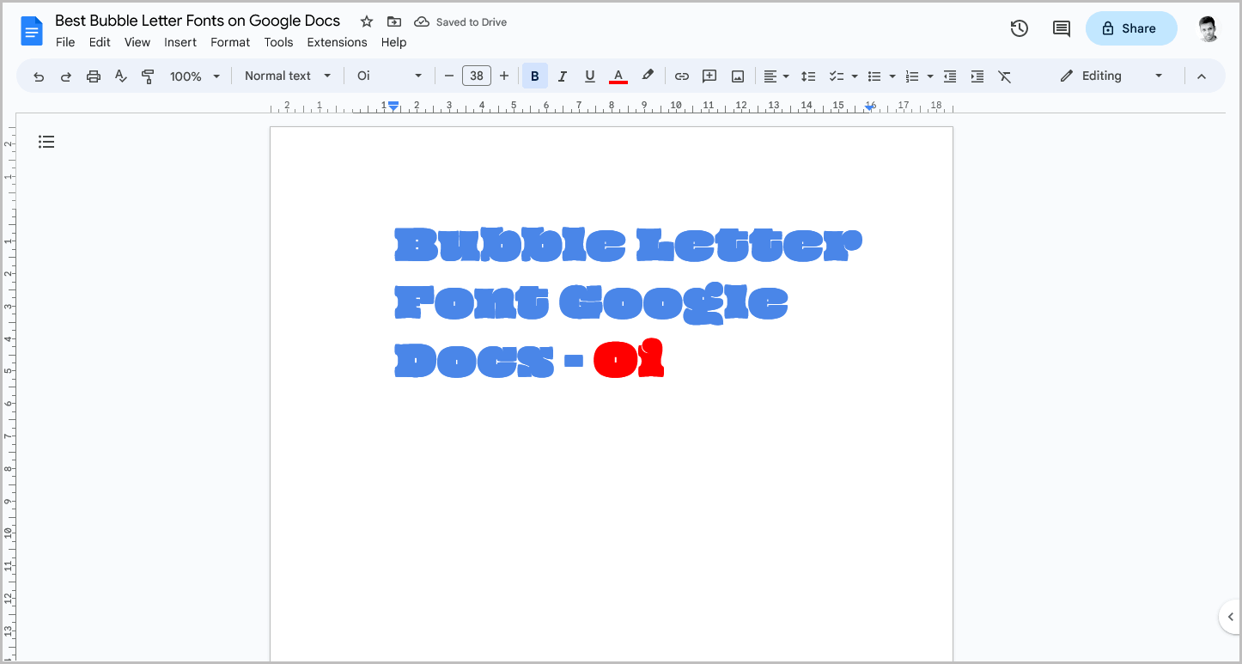Move document with the folder icon
Viewport: 1242px width, 664px height.
tap(394, 21)
